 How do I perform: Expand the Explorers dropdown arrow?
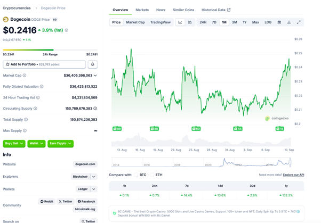click(x=94, y=177)
